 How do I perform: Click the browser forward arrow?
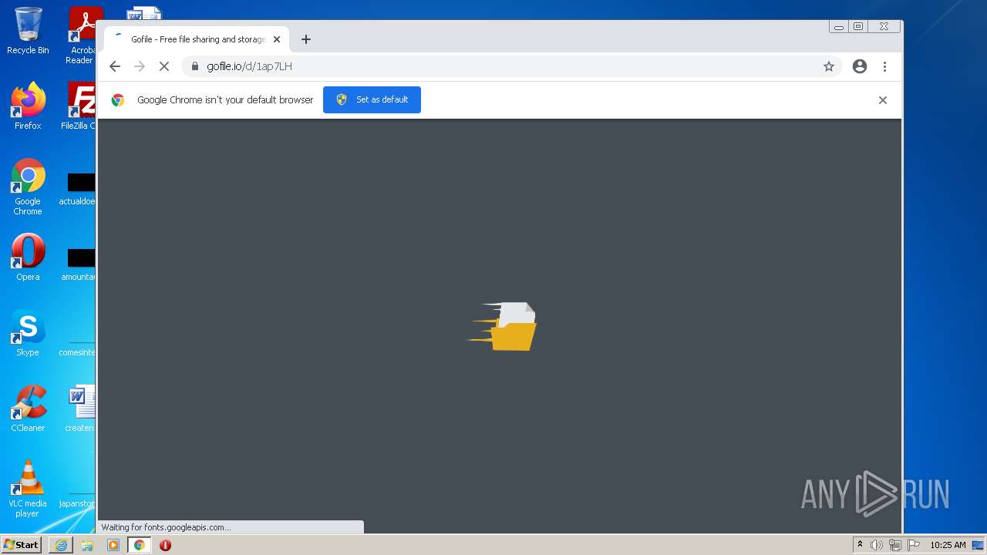tap(140, 66)
